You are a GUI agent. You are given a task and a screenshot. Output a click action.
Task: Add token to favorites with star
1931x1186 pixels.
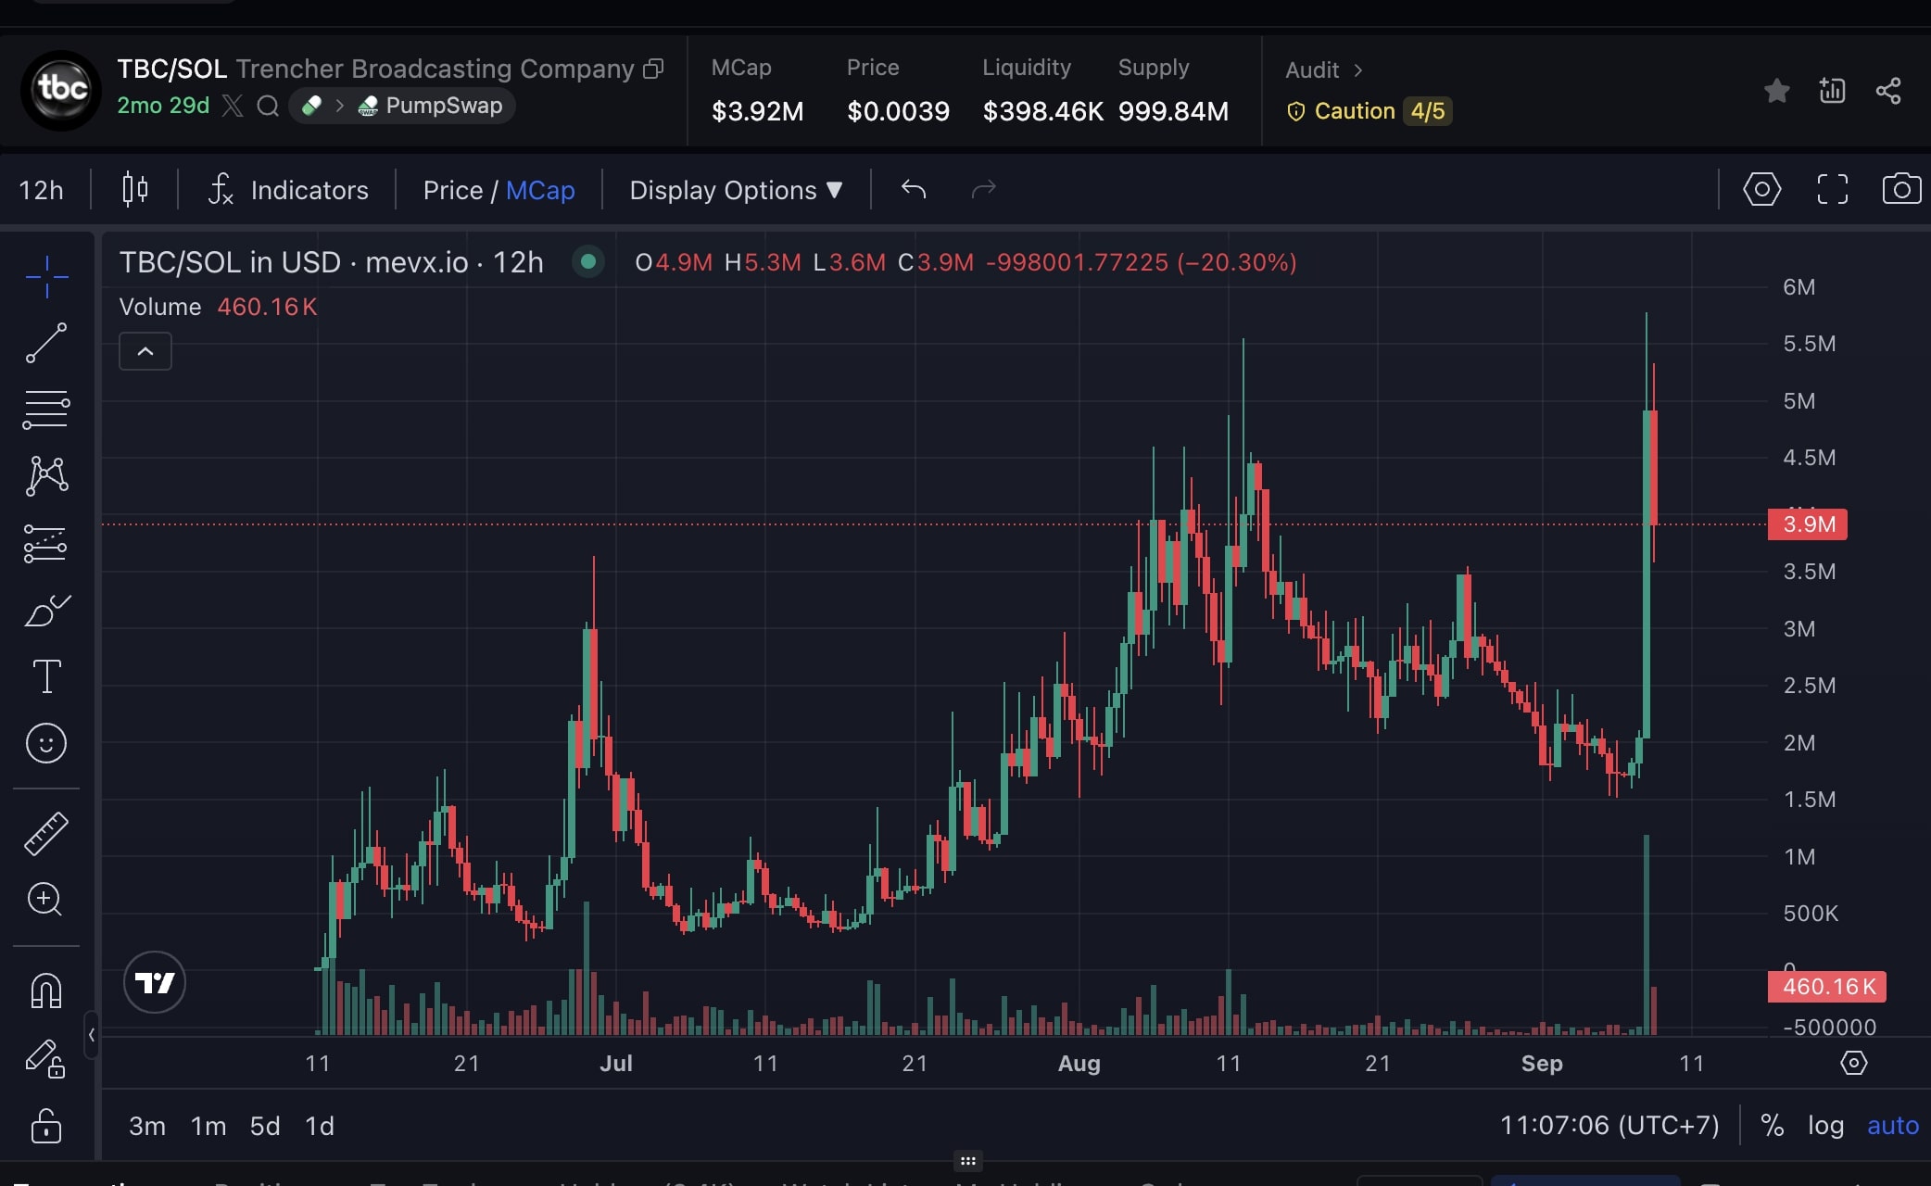[x=1776, y=91]
